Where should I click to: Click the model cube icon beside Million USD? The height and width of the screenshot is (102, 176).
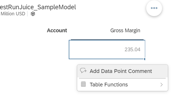pos(33,14)
